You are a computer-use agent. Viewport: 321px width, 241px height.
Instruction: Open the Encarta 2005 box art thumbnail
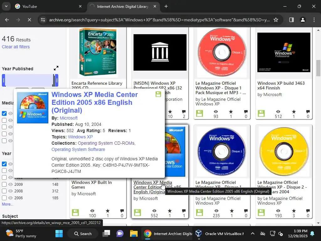click(98, 52)
